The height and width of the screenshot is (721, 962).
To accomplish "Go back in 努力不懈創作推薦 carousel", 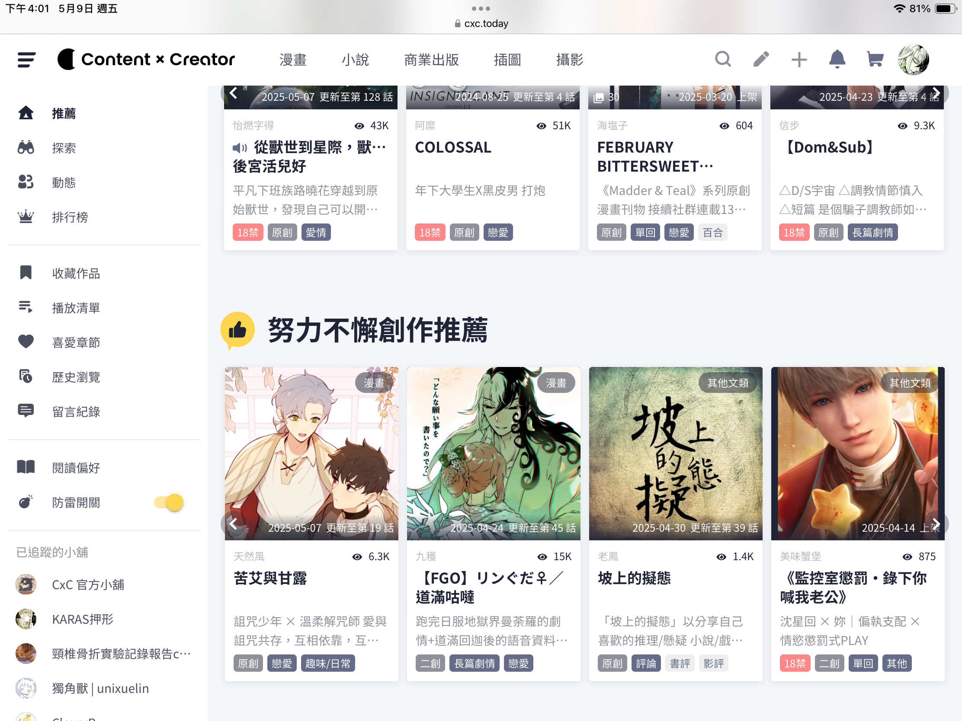I will point(234,524).
